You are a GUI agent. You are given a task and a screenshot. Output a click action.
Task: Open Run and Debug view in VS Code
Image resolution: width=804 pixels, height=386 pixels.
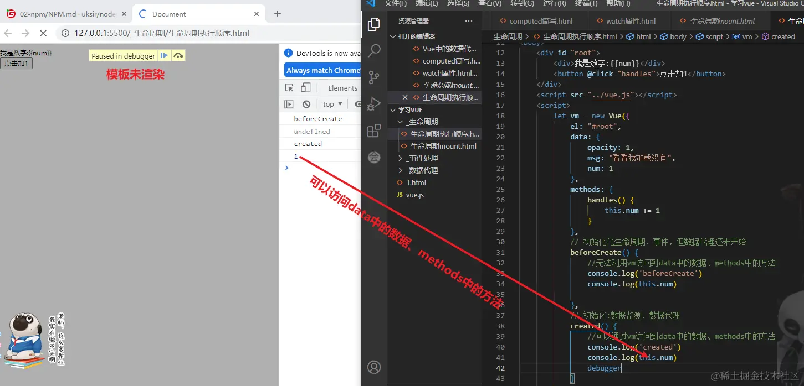374,104
